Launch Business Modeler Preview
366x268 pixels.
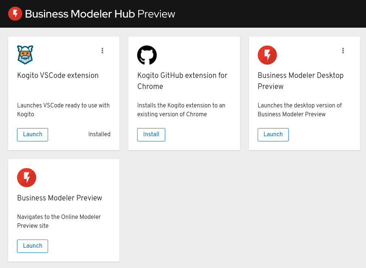(32, 246)
